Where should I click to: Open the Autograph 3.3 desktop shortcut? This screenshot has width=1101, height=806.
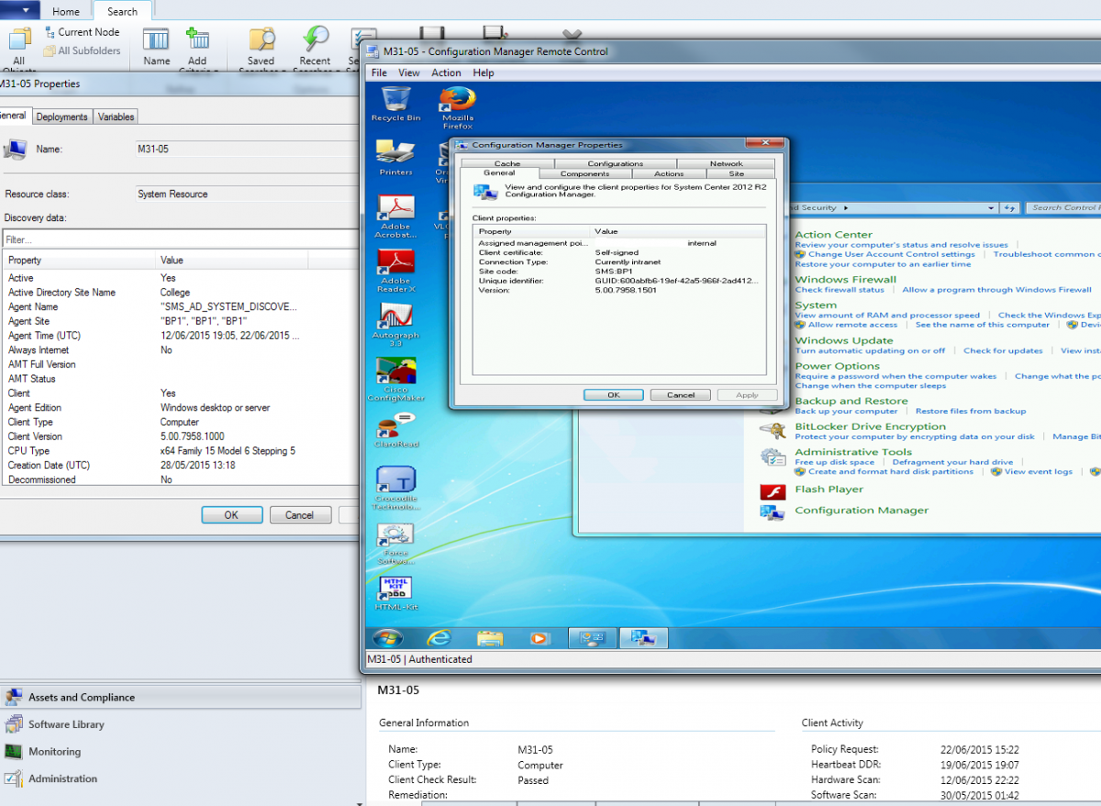(x=395, y=324)
